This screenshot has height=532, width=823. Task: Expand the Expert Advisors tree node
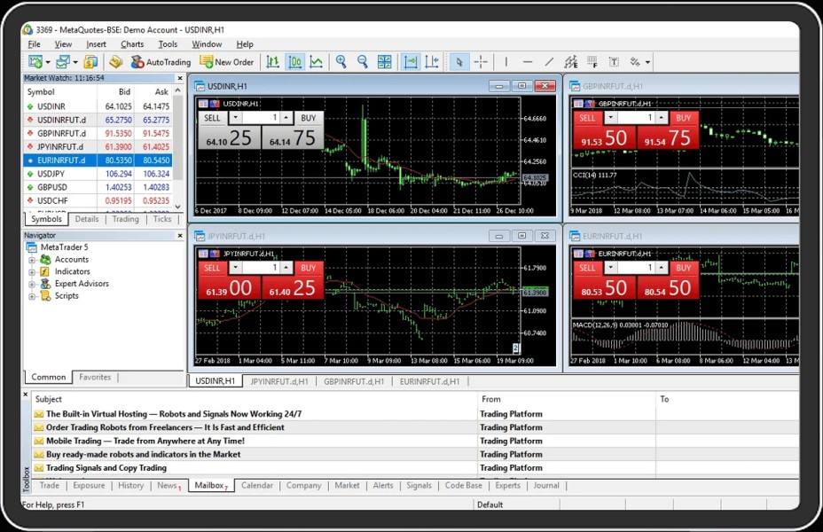[33, 284]
